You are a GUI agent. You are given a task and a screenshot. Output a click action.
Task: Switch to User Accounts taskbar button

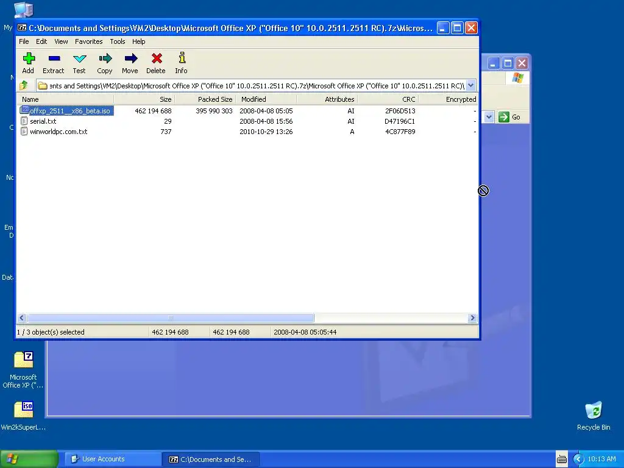tap(113, 459)
